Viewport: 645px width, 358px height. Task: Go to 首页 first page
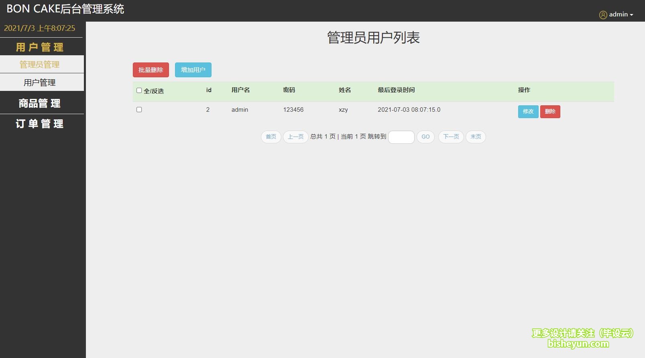[271, 137]
